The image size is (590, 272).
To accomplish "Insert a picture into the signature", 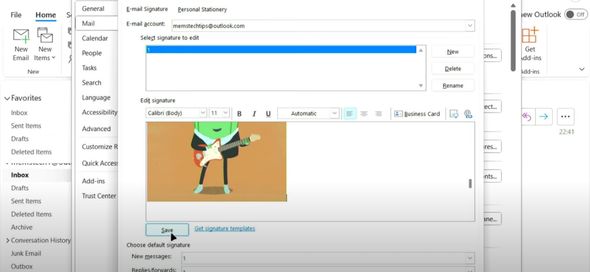I will (454, 114).
